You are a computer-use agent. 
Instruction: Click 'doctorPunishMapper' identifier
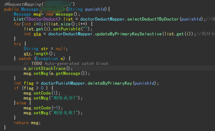[63, 83]
